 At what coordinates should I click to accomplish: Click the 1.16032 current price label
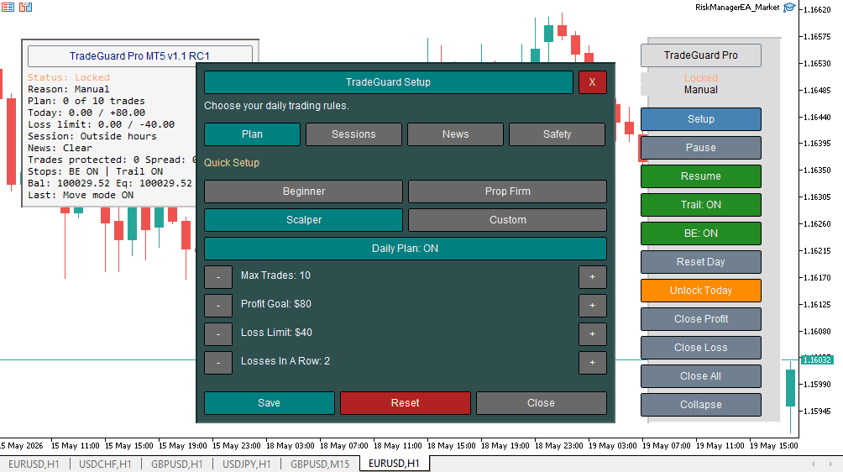pyautogui.click(x=817, y=359)
